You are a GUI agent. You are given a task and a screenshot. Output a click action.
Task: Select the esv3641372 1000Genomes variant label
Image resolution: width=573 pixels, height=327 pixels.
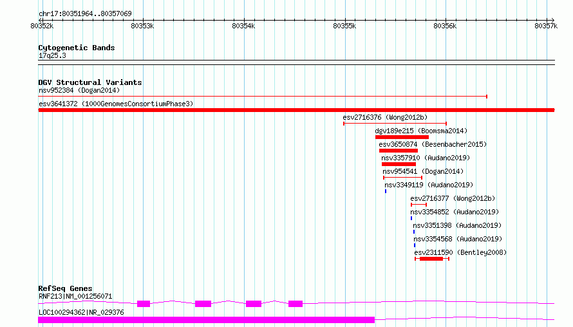(116, 104)
